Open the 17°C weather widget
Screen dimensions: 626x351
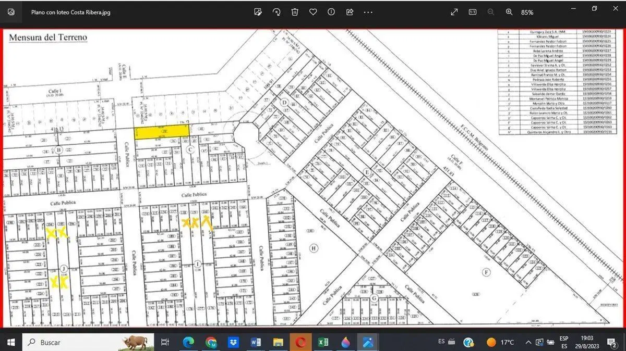click(x=500, y=342)
